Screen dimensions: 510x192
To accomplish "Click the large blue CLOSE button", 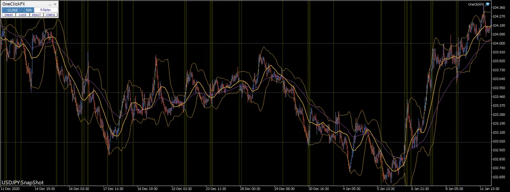I will click(13, 10).
